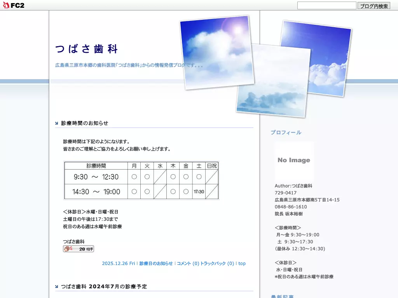Select the 土曜日の午後は17:30まで line
Screen dimensions: 398x298
90,219
